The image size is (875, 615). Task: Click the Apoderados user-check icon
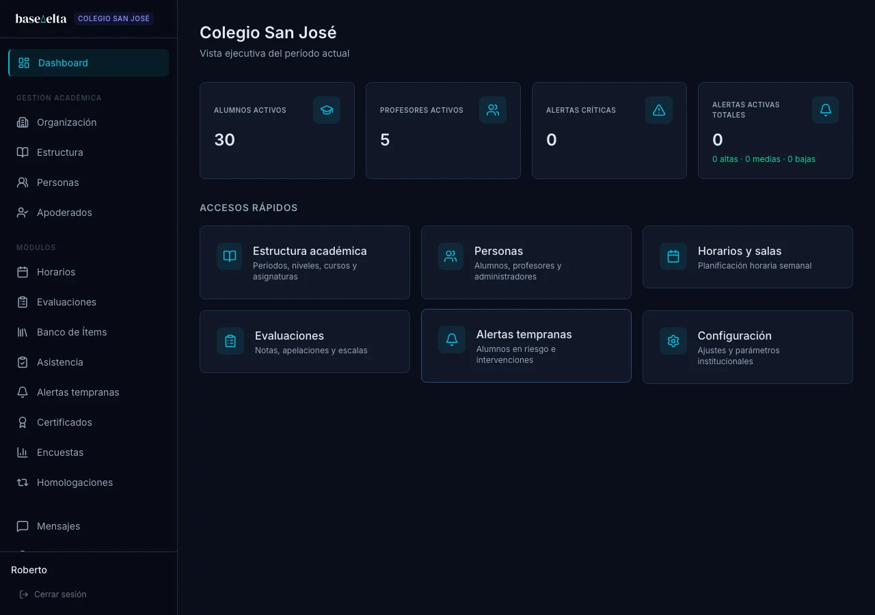point(23,213)
